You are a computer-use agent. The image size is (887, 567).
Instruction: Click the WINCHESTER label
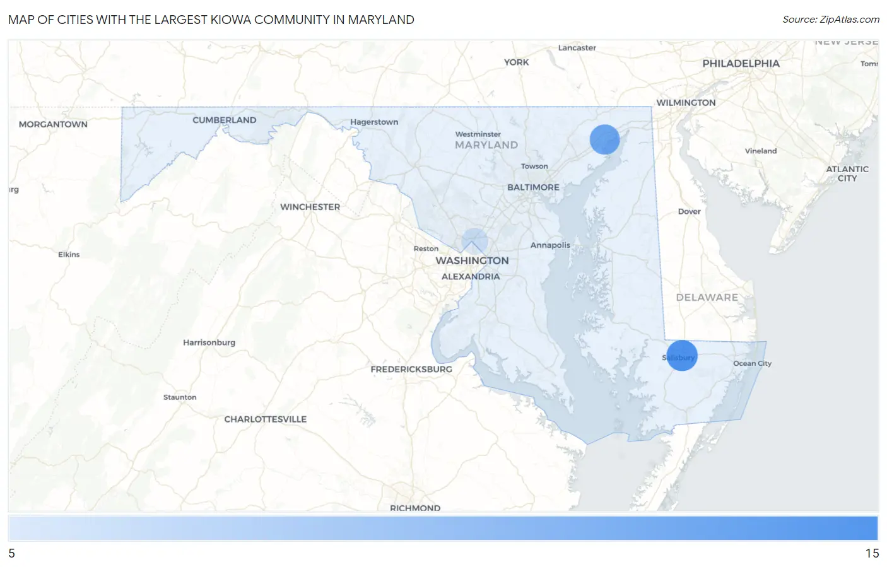[310, 207]
